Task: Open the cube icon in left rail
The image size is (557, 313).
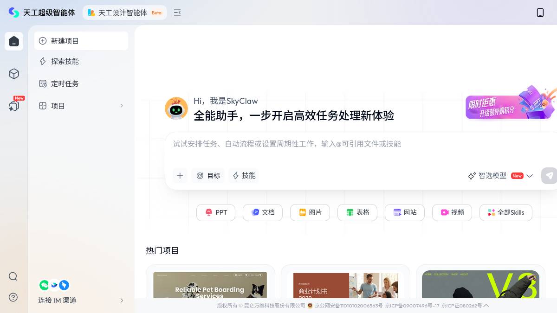Action: click(14, 74)
